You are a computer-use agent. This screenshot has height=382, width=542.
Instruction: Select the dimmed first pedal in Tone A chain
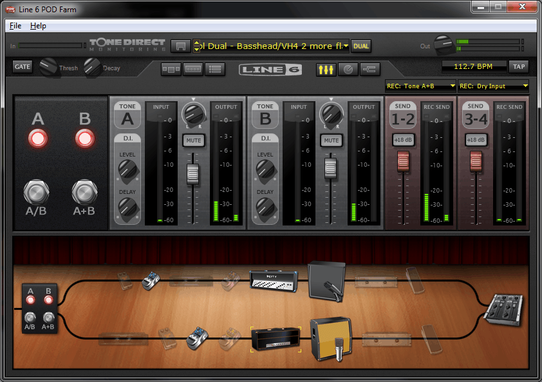pos(125,281)
